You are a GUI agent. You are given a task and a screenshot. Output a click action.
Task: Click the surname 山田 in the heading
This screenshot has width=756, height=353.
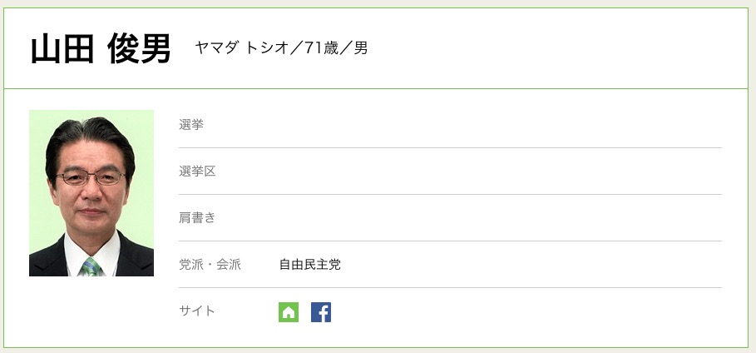point(60,49)
